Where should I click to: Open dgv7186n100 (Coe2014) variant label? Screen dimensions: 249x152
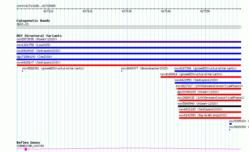(34, 57)
